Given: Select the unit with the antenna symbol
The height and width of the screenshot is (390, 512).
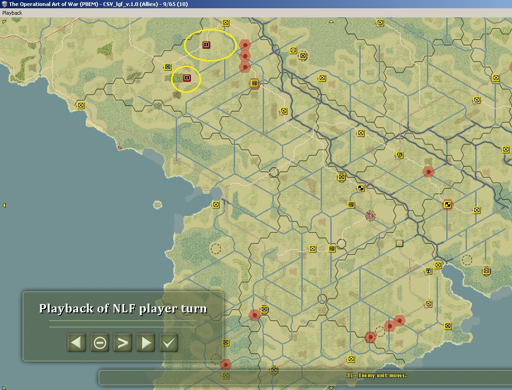Looking at the screenshot, I should [x=428, y=271].
